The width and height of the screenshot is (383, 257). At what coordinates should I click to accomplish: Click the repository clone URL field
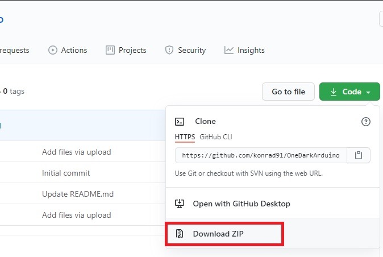261,155
